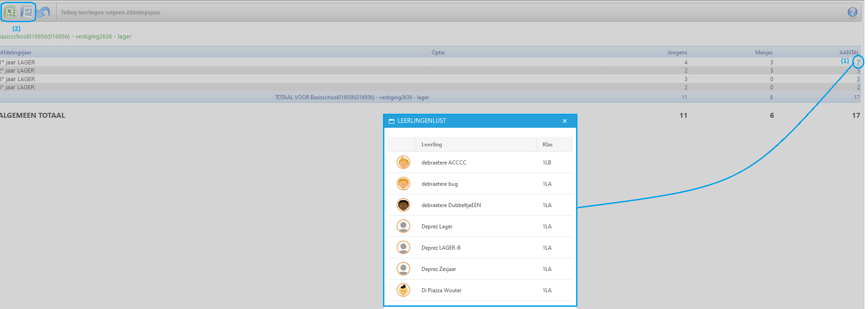The height and width of the screenshot is (309, 868).
Task: Click the AANTAL column header
Action: (849, 53)
